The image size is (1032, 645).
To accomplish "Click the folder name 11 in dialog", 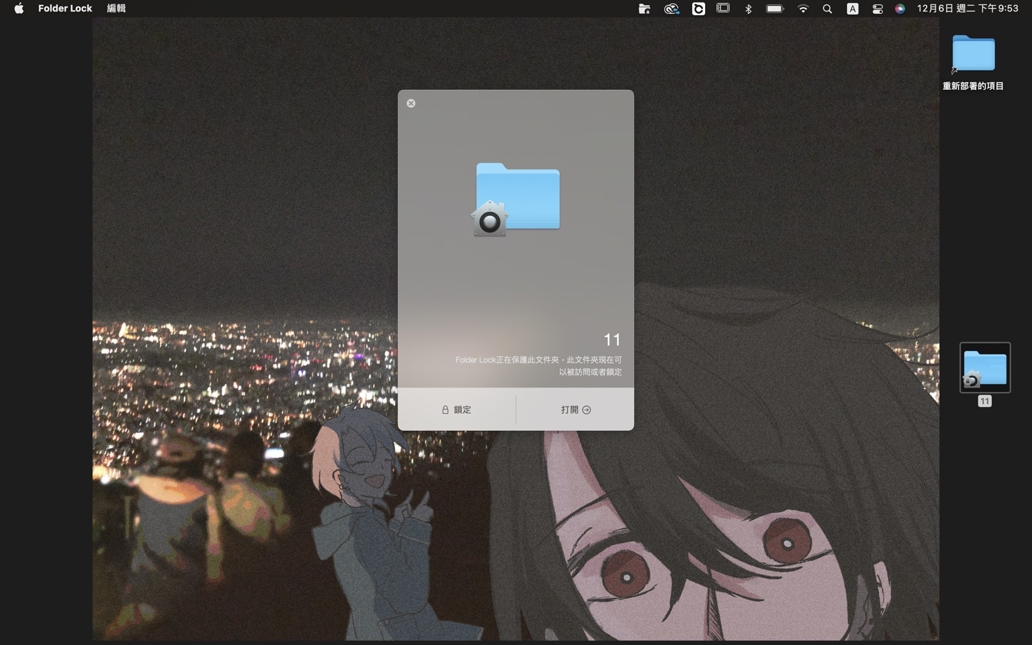I will coord(612,340).
